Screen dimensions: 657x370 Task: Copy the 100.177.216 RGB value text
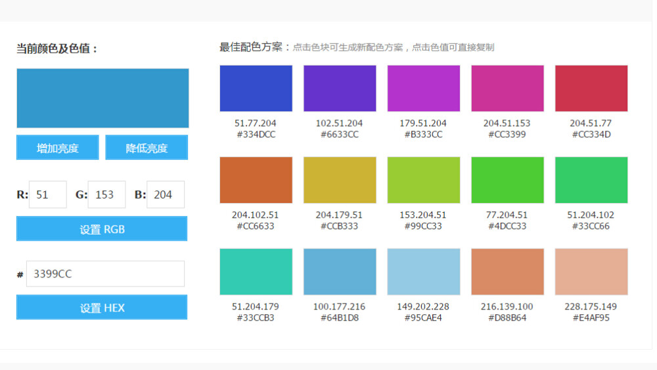[x=339, y=307]
